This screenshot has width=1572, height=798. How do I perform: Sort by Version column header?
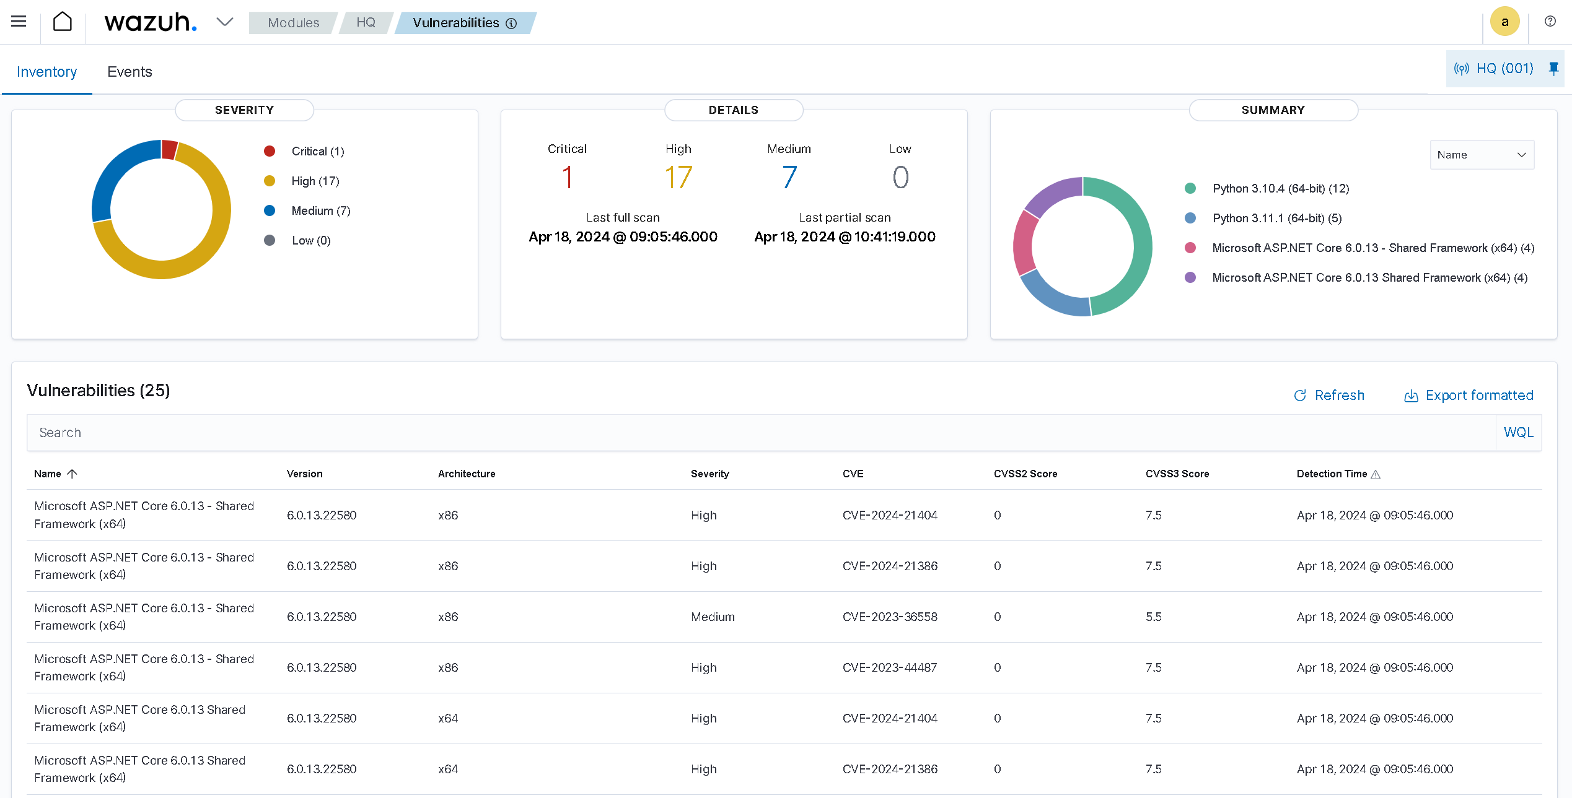tap(304, 474)
